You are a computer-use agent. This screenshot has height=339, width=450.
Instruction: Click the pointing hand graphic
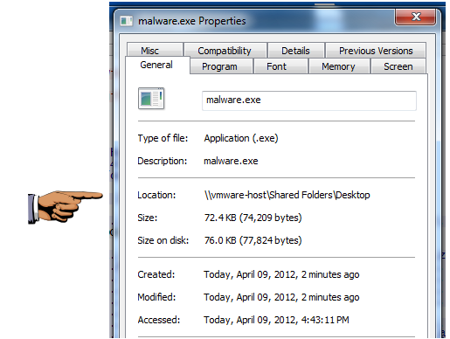point(66,207)
